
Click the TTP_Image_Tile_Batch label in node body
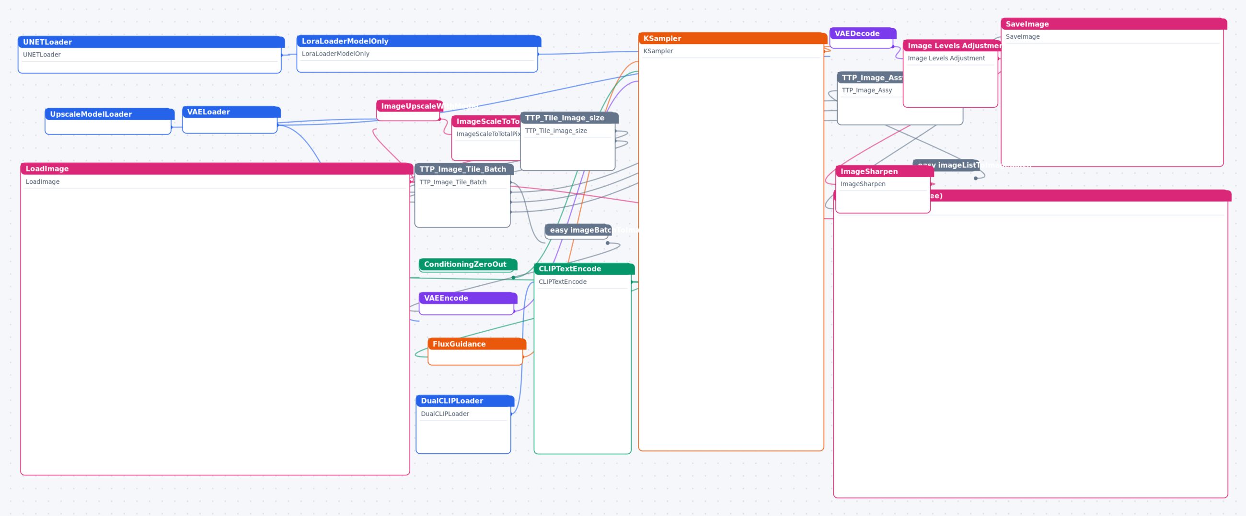[x=453, y=182]
